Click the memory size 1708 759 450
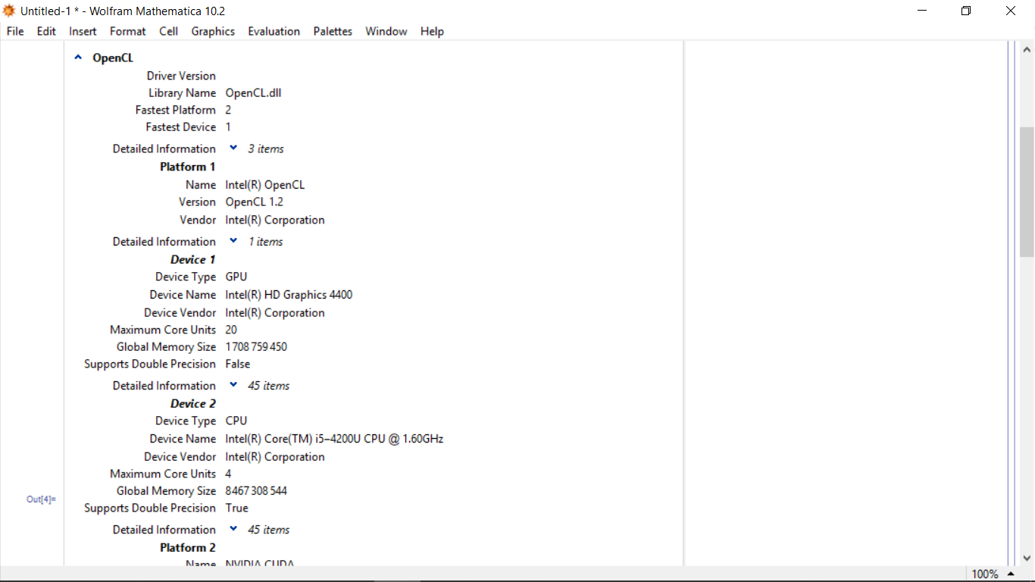 pyautogui.click(x=256, y=347)
